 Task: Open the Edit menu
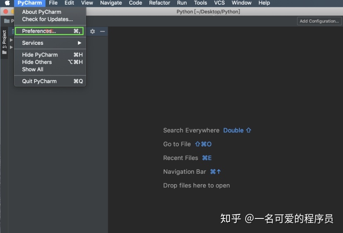click(x=69, y=3)
